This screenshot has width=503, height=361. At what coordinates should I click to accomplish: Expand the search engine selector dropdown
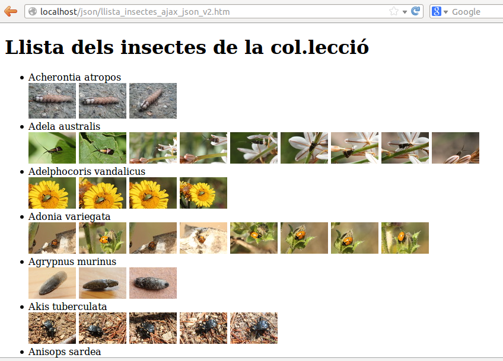(446, 12)
